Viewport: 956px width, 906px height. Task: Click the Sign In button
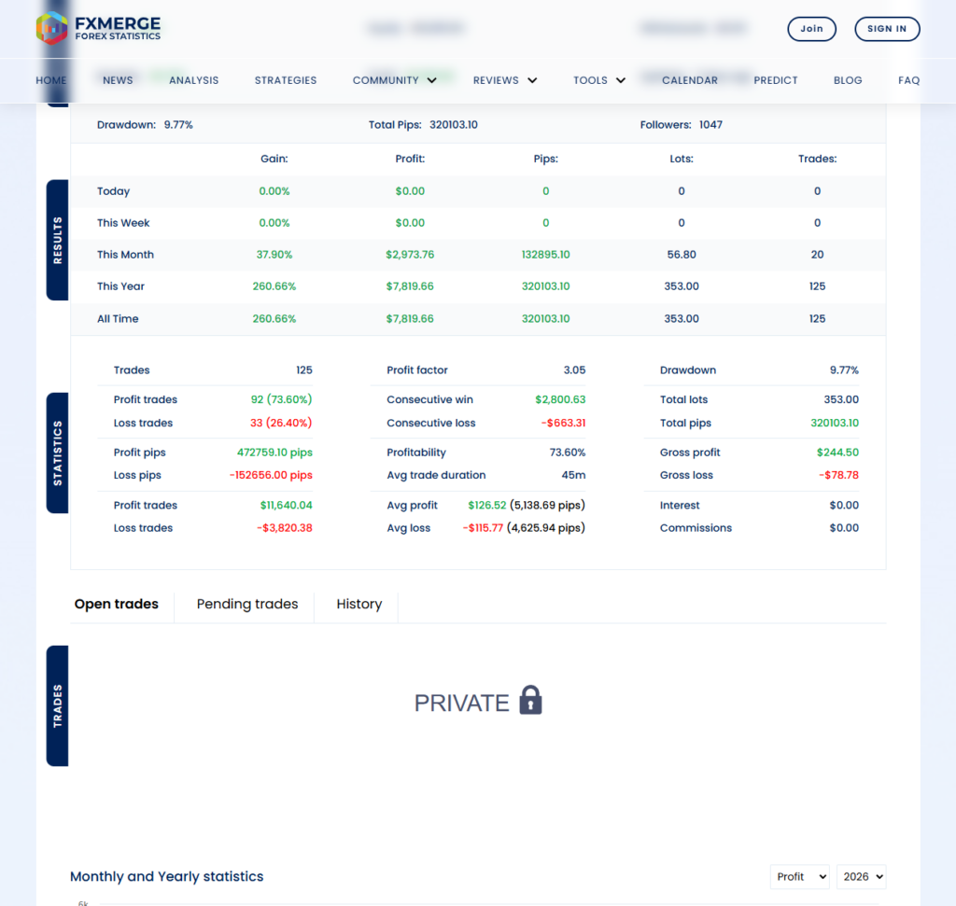[x=887, y=29]
